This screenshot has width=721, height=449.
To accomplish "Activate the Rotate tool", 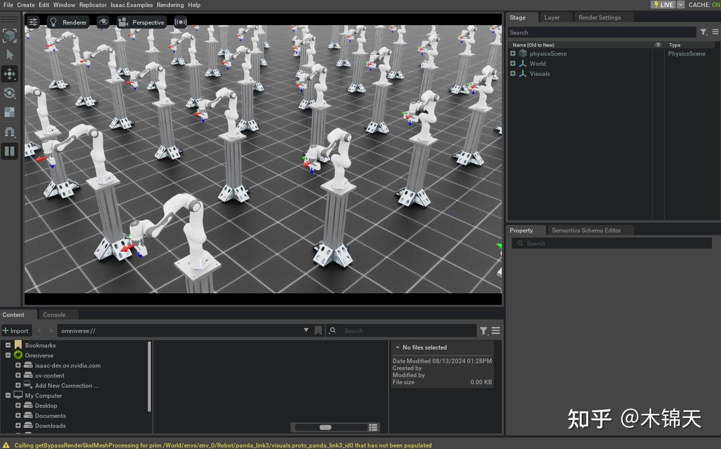I will [x=10, y=93].
